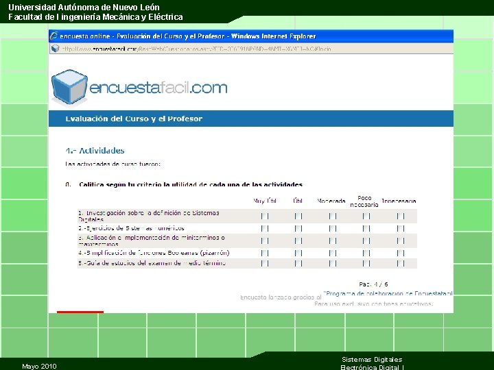Viewport: 494px width, 370px height.
Task: Select Innecesaria for Guía de estudios row
Action: tap(401, 263)
